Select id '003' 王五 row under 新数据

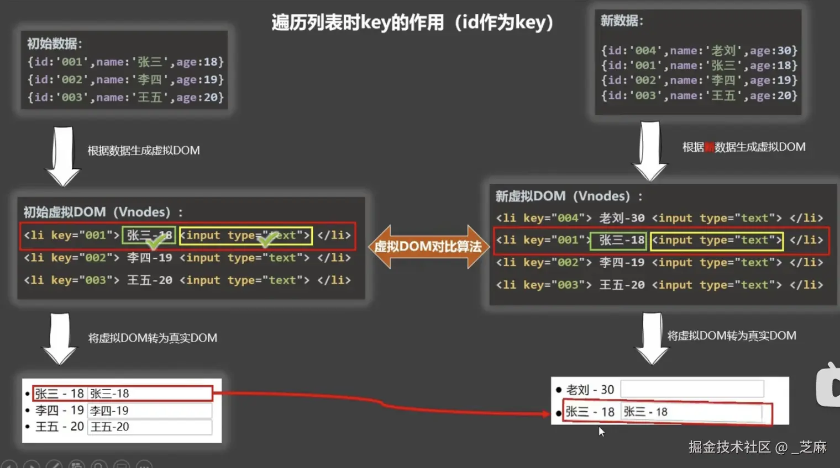click(699, 95)
